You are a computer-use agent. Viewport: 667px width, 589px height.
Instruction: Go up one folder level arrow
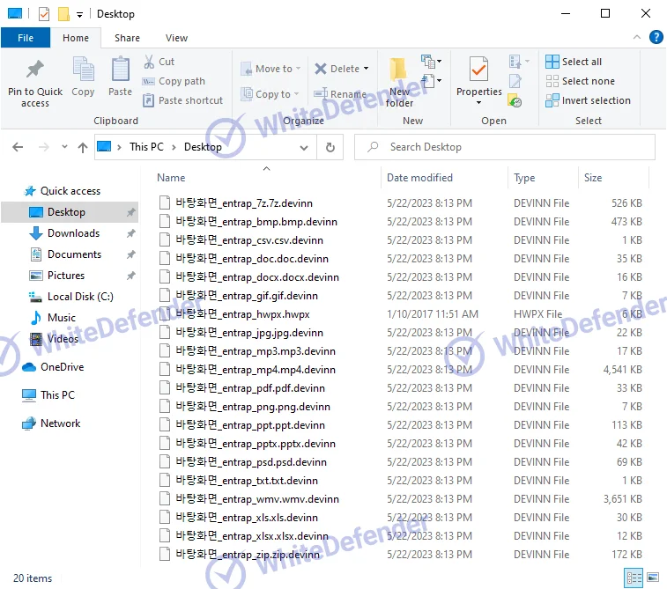click(82, 147)
